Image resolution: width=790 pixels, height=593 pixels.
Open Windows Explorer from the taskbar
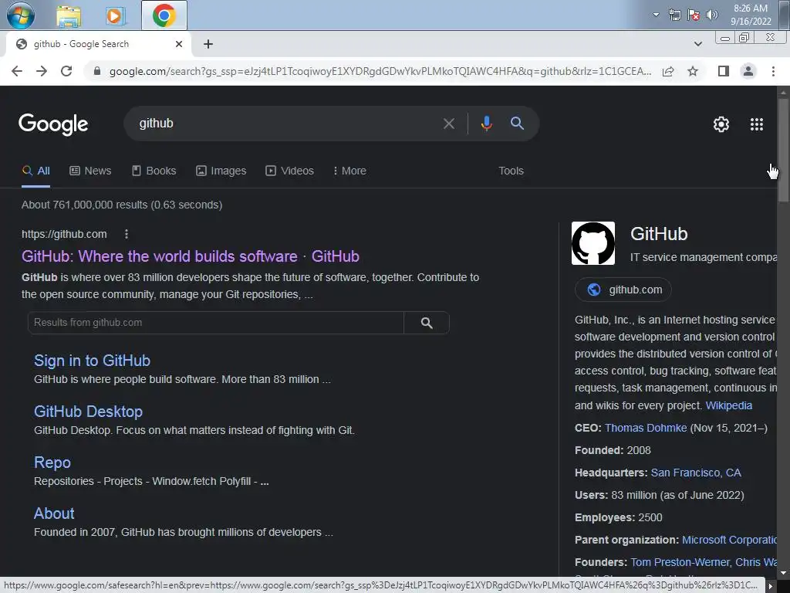click(x=69, y=15)
